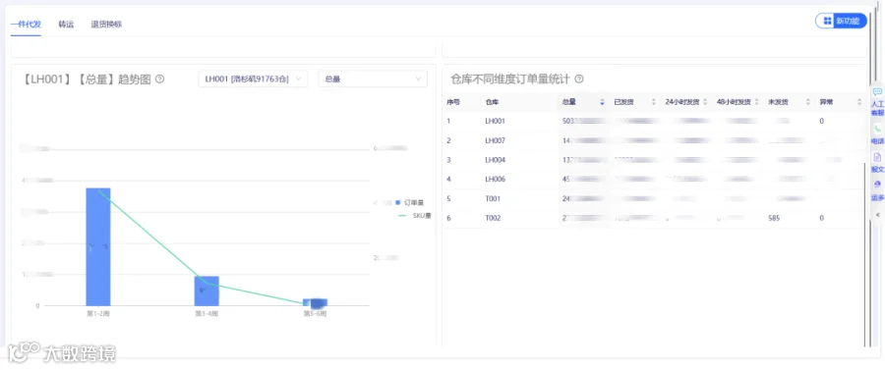Select T001 warehouse row cell
885x370 pixels.
point(493,199)
